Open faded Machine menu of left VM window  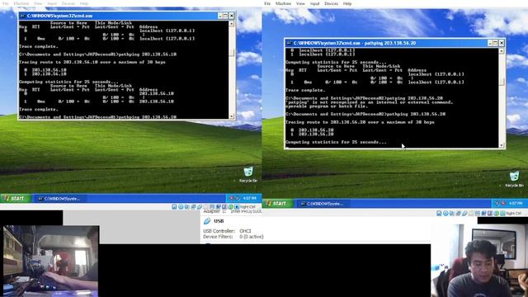[21, 3]
